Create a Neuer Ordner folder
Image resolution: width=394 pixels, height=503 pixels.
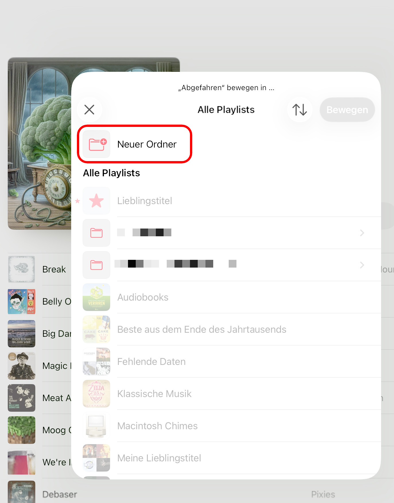[134, 144]
